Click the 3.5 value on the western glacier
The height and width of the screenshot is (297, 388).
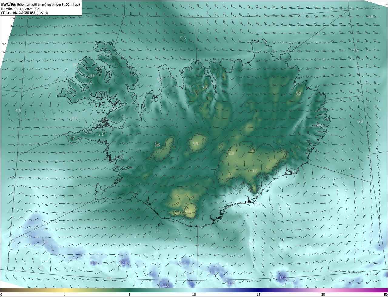[157, 145]
